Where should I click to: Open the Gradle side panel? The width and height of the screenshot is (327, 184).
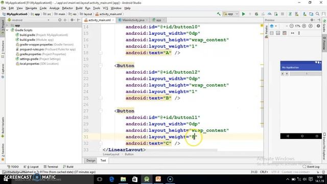point(324,26)
